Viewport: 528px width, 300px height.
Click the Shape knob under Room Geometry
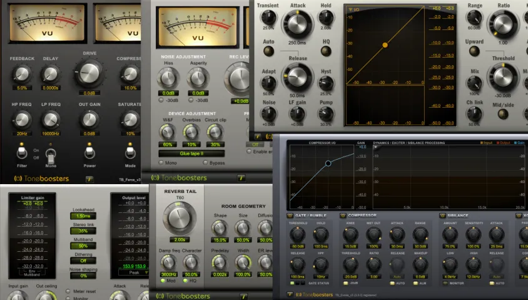coord(220,228)
